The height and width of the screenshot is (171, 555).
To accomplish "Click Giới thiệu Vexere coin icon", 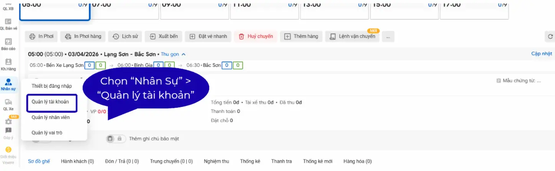I will point(8,150).
